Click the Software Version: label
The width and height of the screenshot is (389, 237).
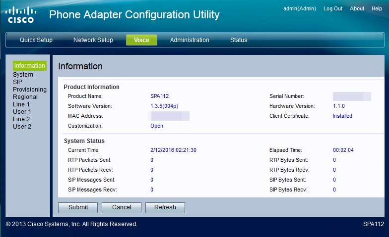click(90, 106)
